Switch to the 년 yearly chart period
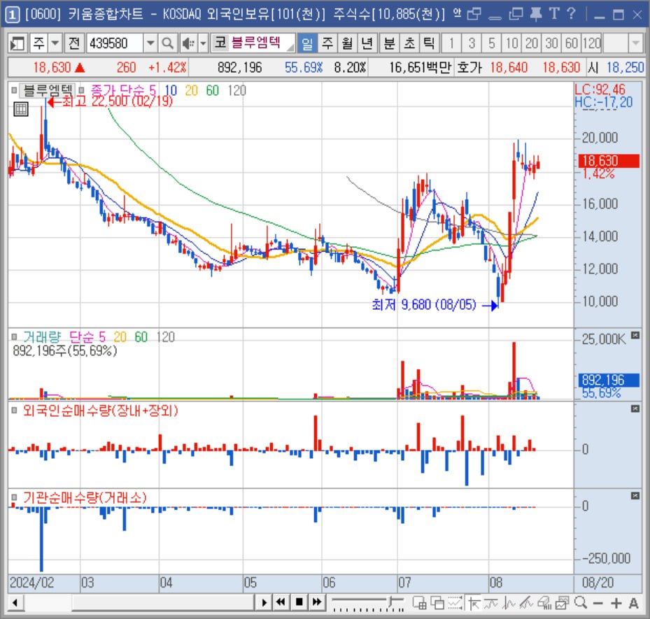The width and height of the screenshot is (650, 619). click(367, 43)
